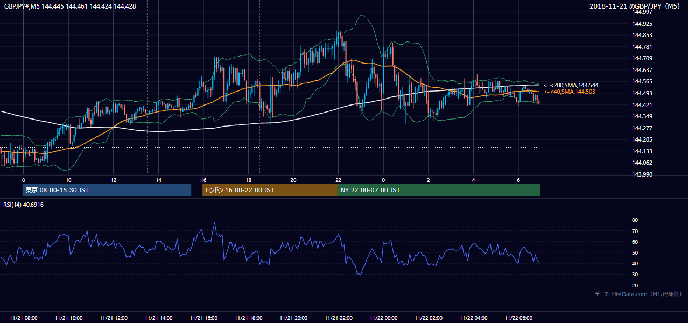Select the ロンドン 16:00-22:00 JST session bar
Viewport: 688px width, 323px height.
coord(270,190)
